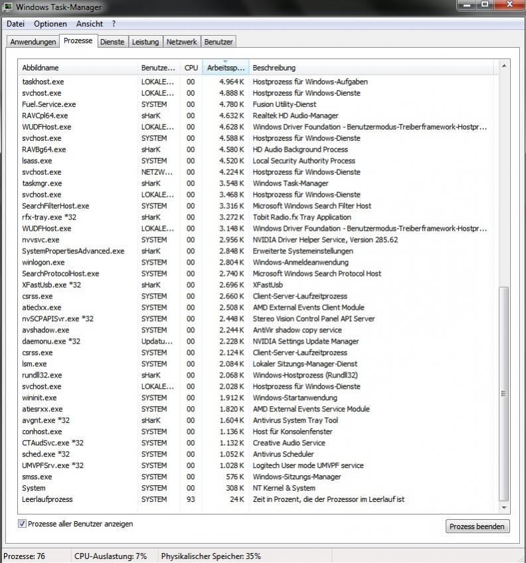The image size is (526, 563).
Task: Select the Fuel.Service.exe process
Action: pyautogui.click(x=257, y=104)
